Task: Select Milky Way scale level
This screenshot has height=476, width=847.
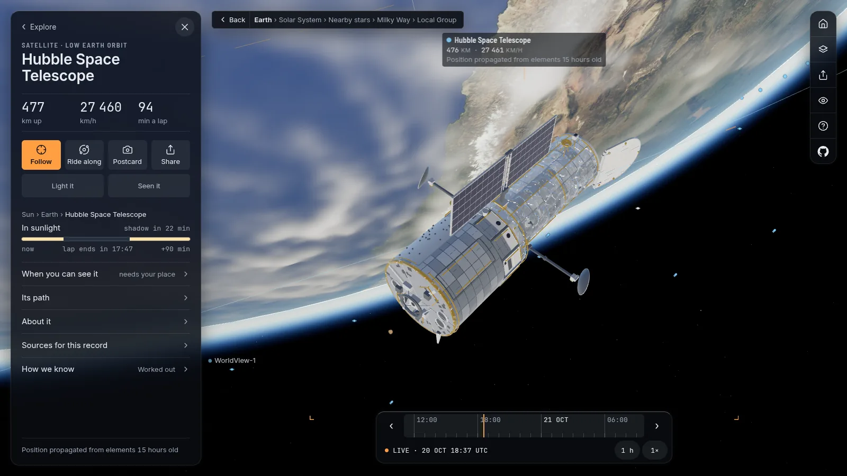Action: point(393,20)
